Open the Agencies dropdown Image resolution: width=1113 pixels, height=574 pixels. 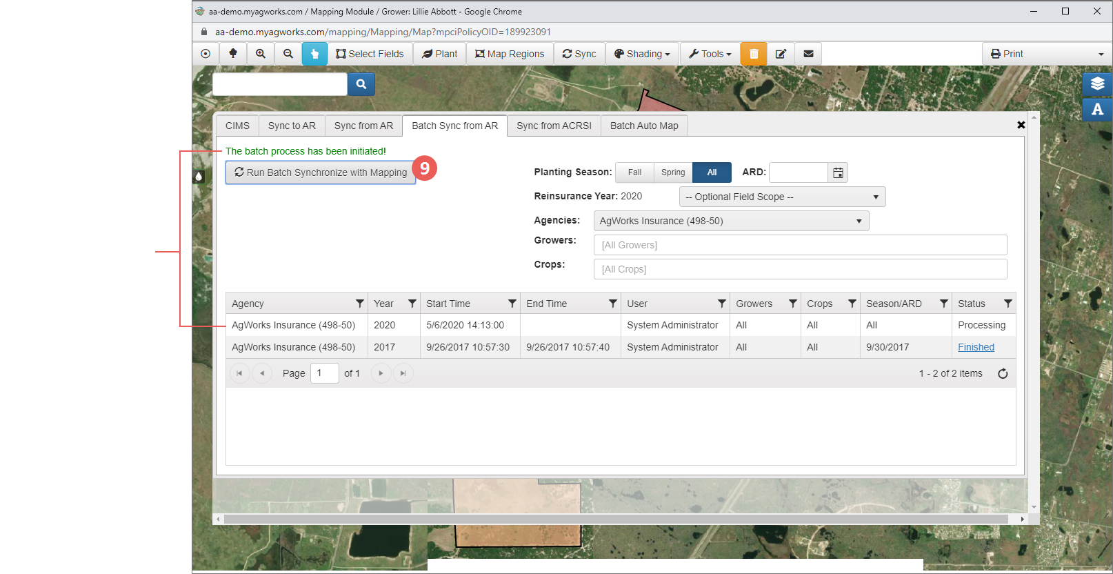coord(731,221)
